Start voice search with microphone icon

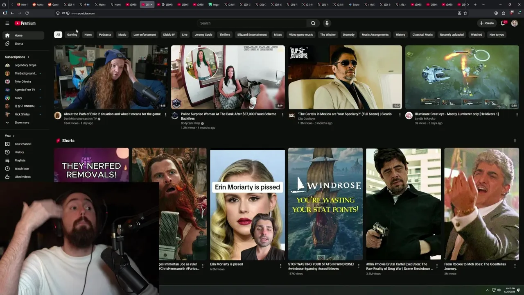point(327,23)
